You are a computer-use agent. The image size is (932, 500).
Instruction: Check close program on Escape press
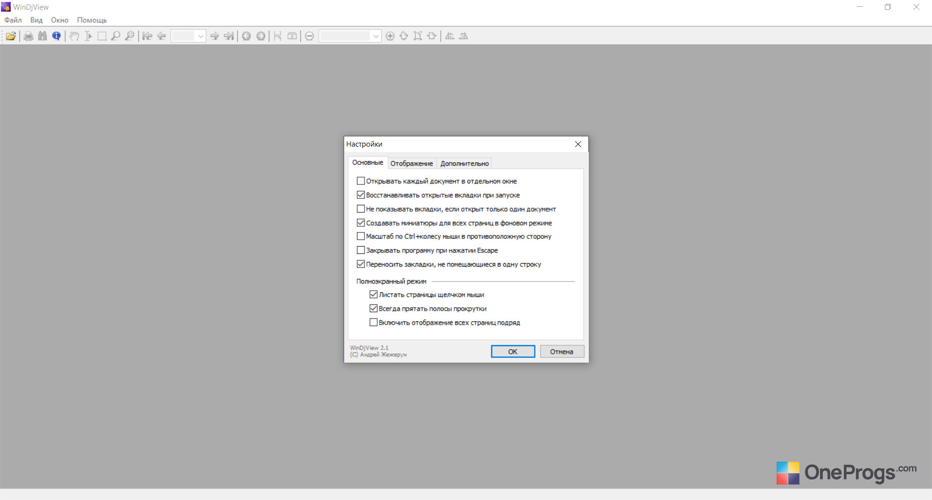pyautogui.click(x=427, y=250)
